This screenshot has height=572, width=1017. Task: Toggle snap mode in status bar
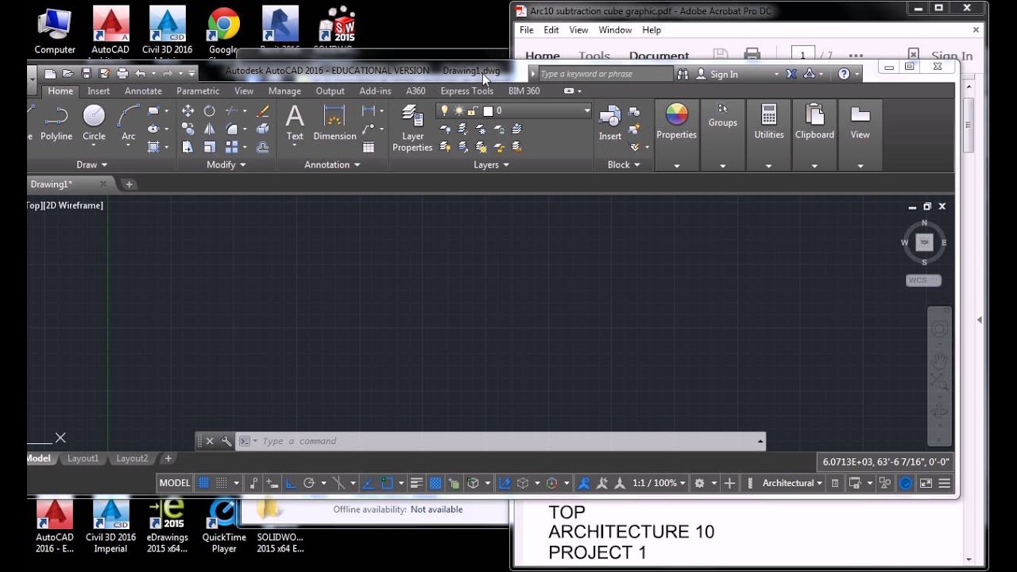tap(222, 483)
